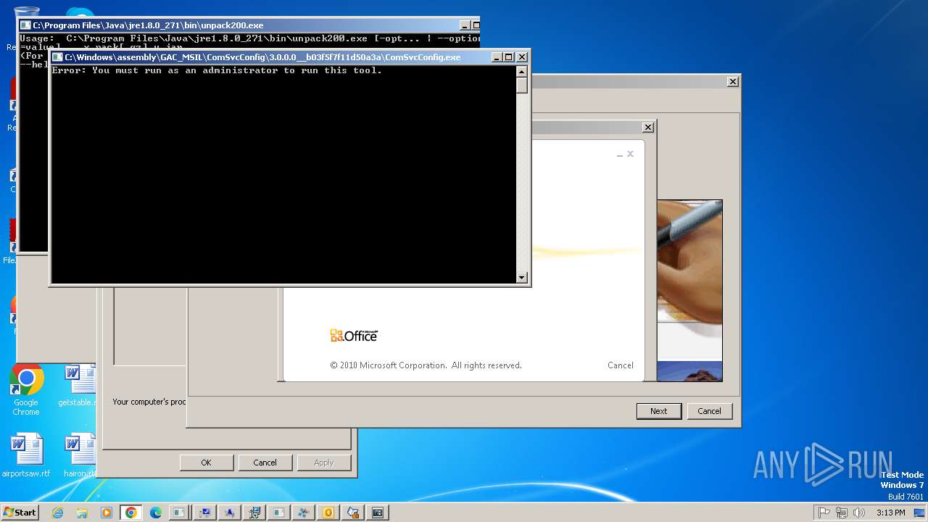Select the Outlook taskbar button
Viewport: 928px width, 522px height.
[x=328, y=513]
